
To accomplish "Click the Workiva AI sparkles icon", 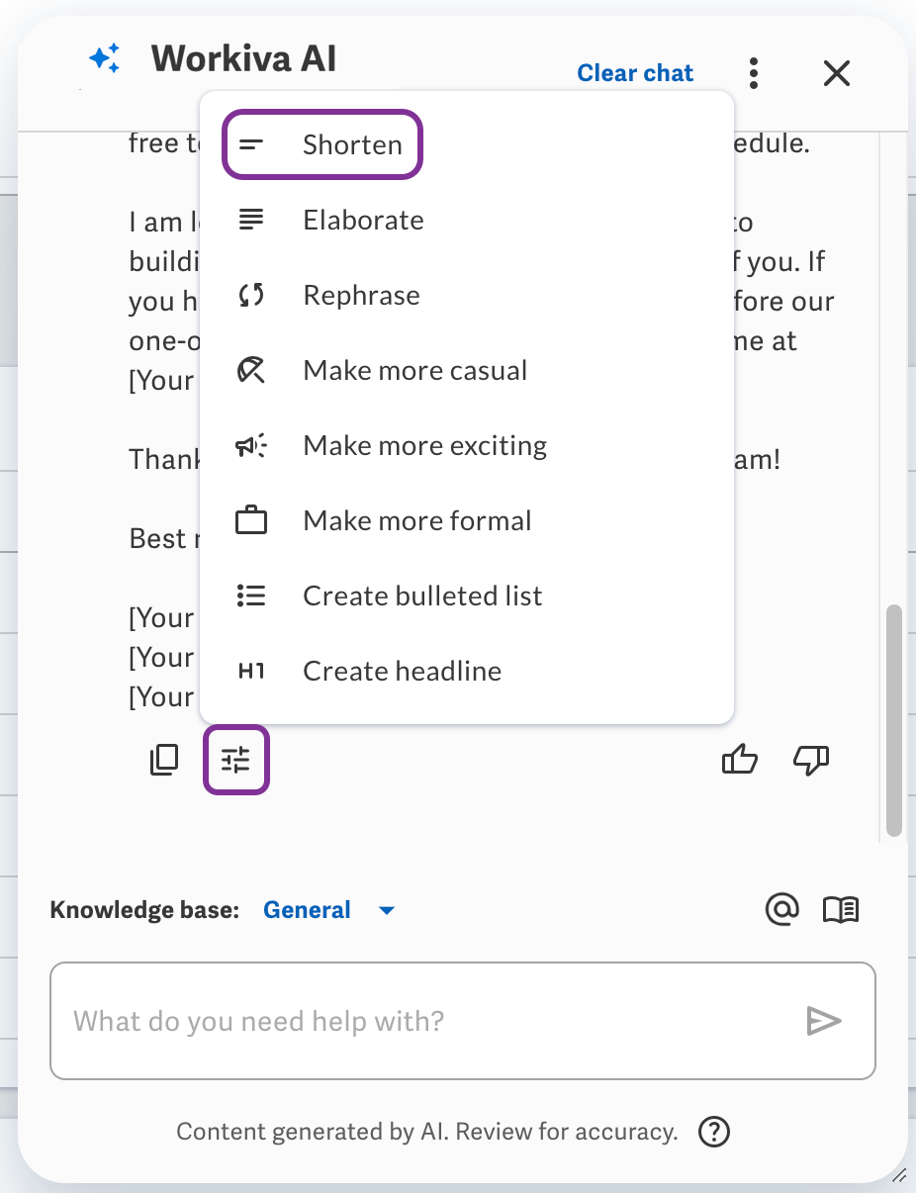I will click(104, 58).
